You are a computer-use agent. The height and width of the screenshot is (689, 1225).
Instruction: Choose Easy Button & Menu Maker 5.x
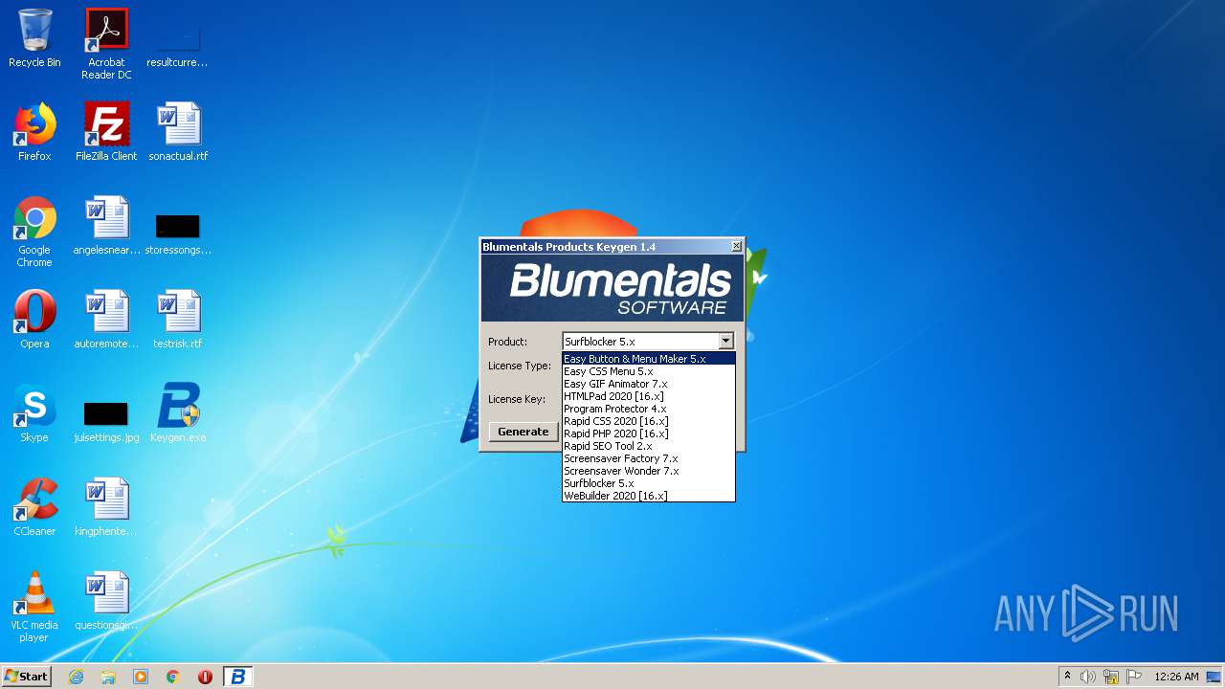tap(649, 359)
